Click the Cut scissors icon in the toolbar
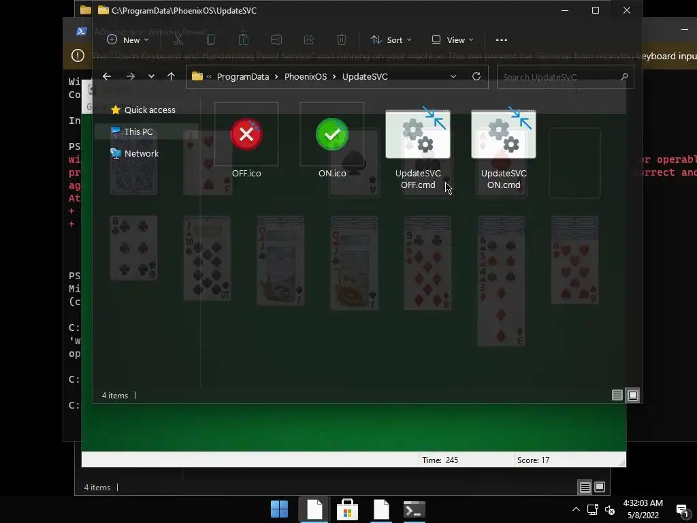697x523 pixels. [178, 40]
